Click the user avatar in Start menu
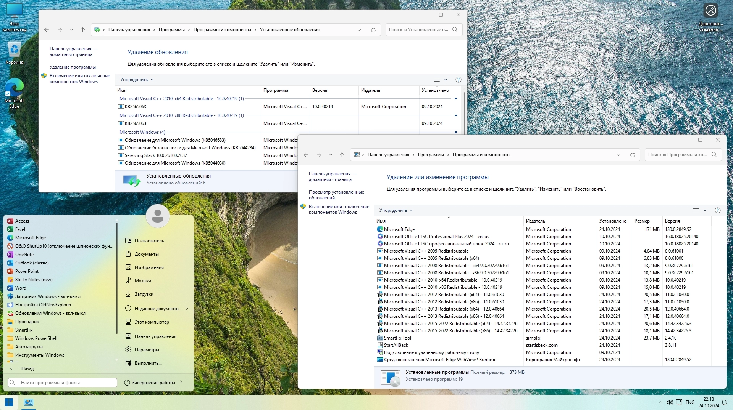733x410 pixels. tap(157, 216)
